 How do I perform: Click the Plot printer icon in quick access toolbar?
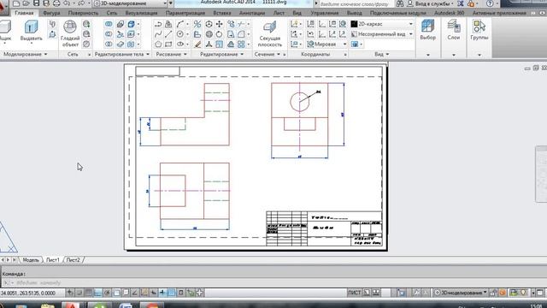pyautogui.click(x=56, y=3)
